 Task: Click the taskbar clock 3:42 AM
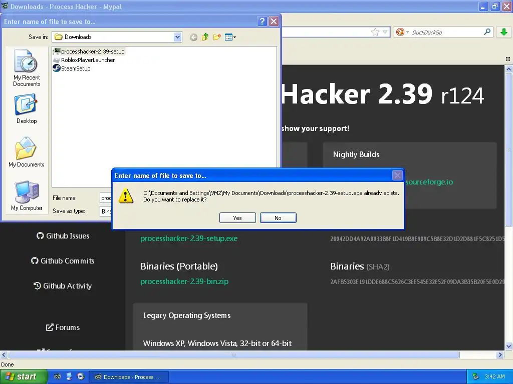pos(494,376)
